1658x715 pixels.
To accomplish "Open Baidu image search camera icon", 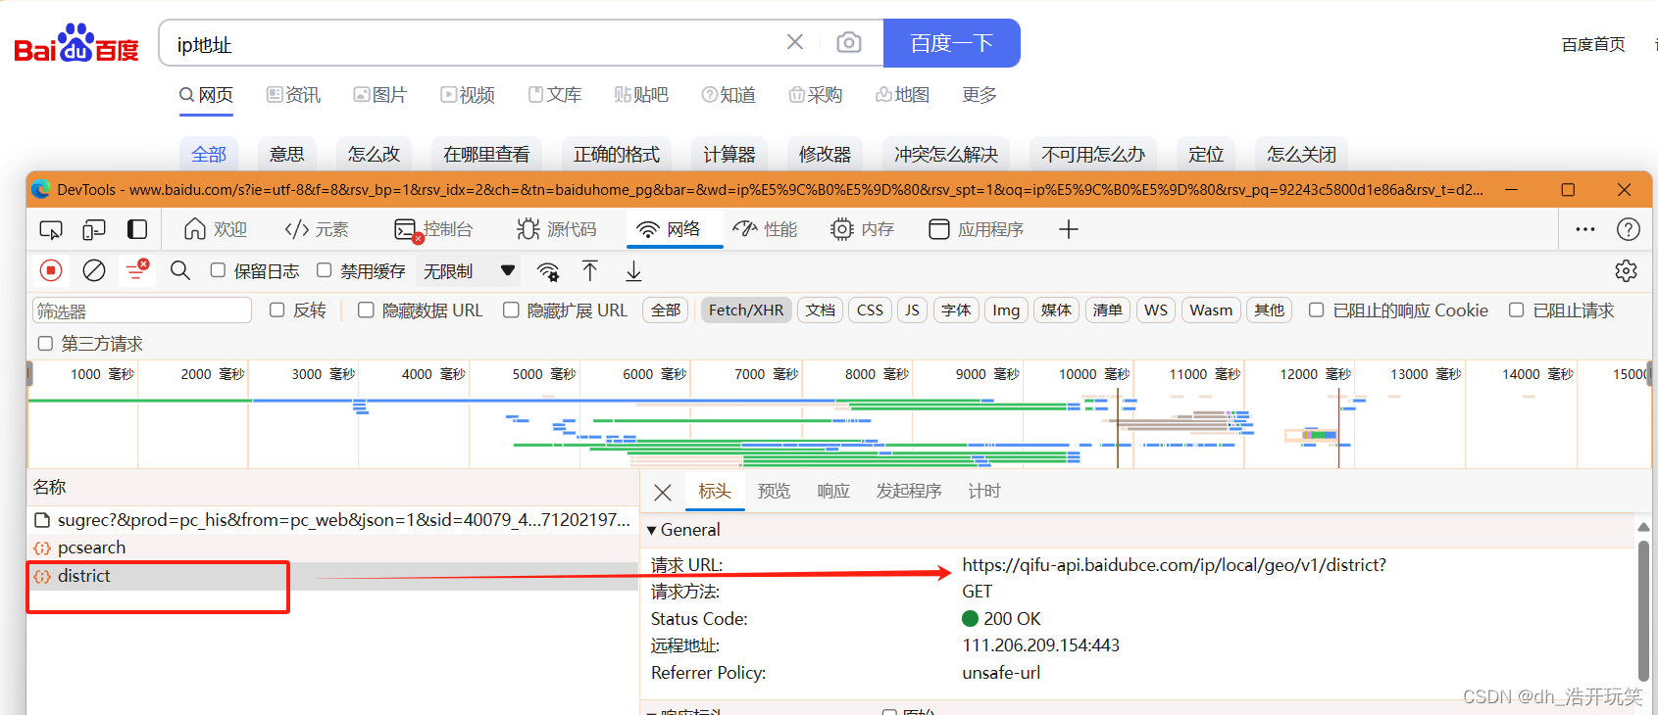I will (x=849, y=42).
